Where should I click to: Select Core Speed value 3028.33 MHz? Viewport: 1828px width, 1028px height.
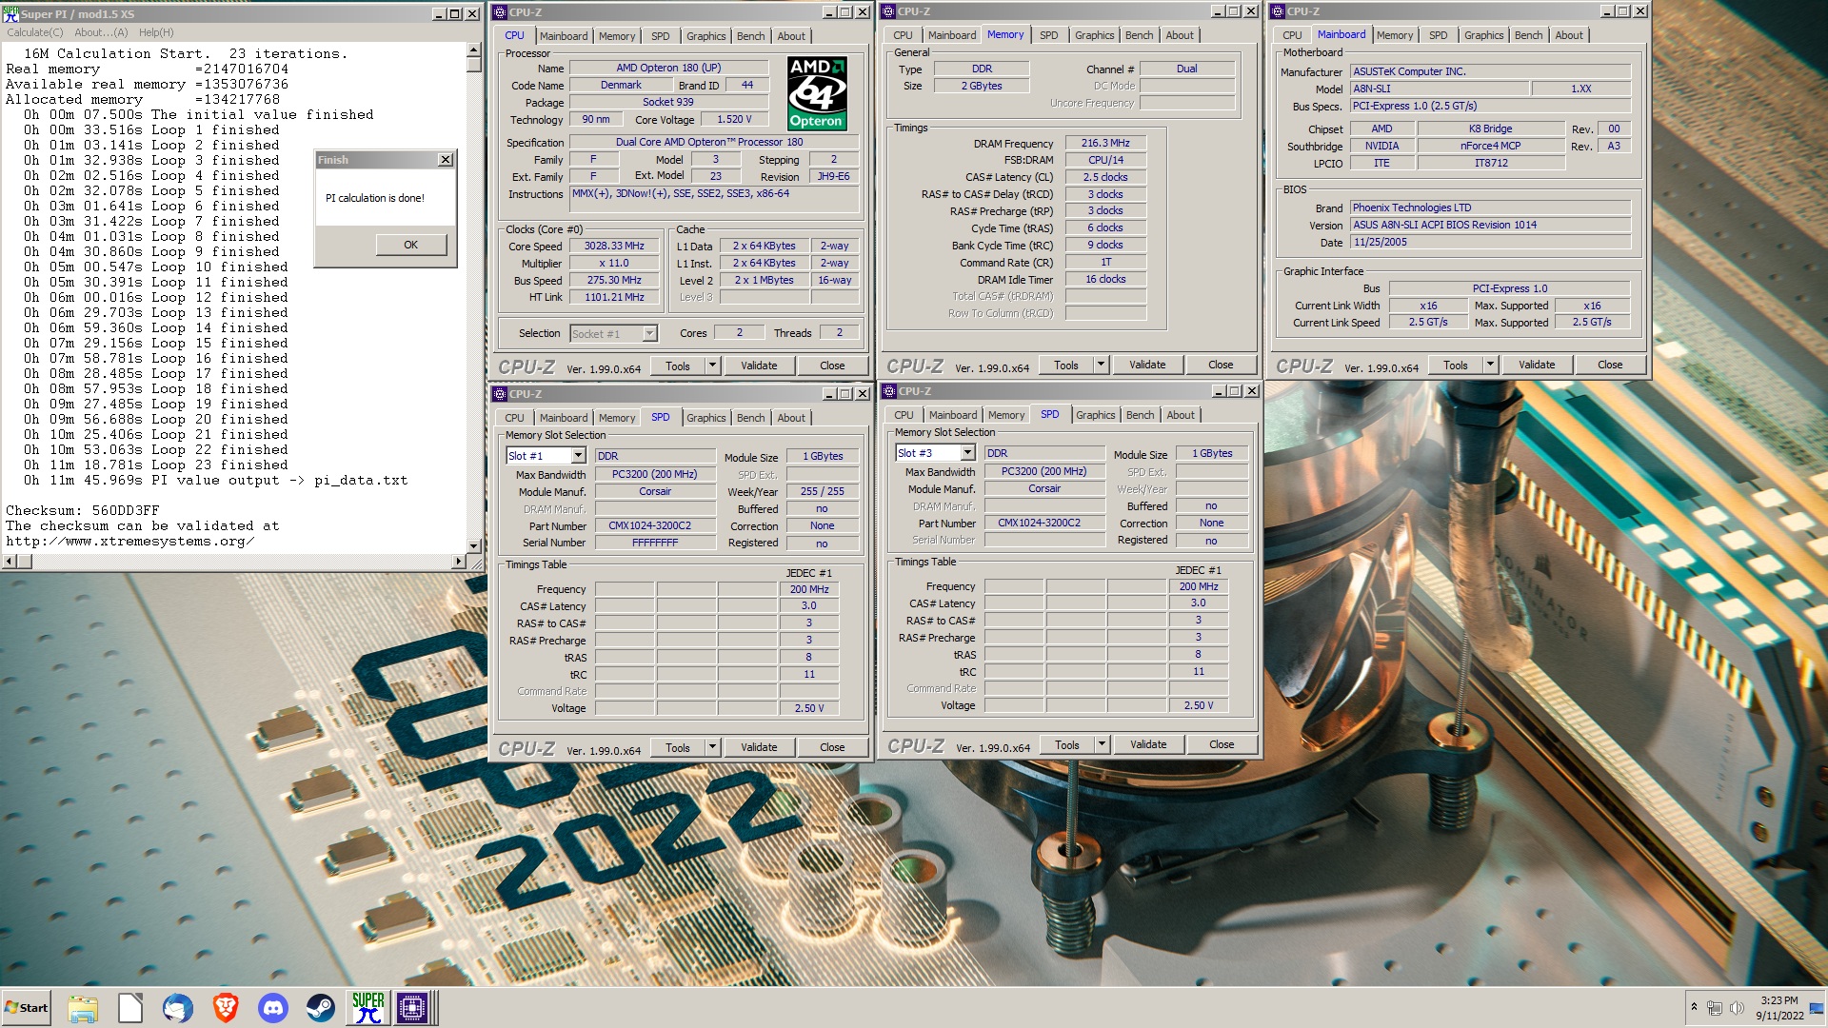pyautogui.click(x=614, y=246)
